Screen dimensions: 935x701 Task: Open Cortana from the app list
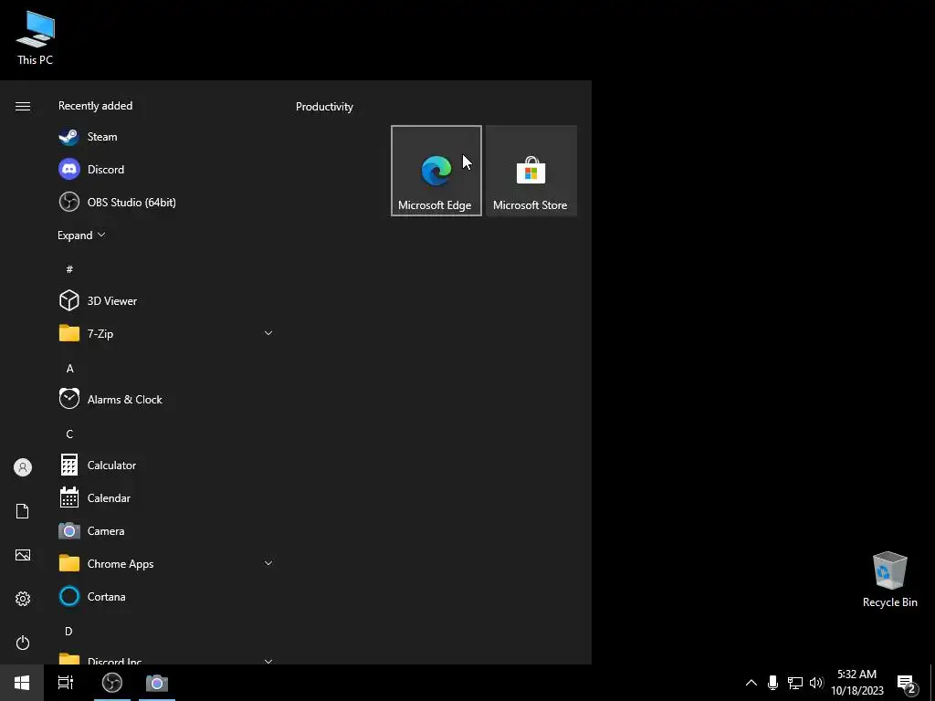click(x=166, y=596)
